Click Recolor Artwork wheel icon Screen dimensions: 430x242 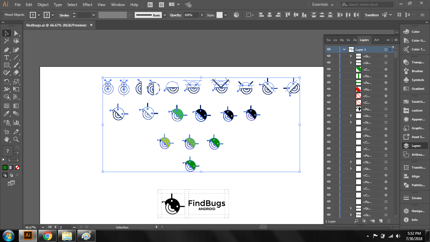coord(236,15)
